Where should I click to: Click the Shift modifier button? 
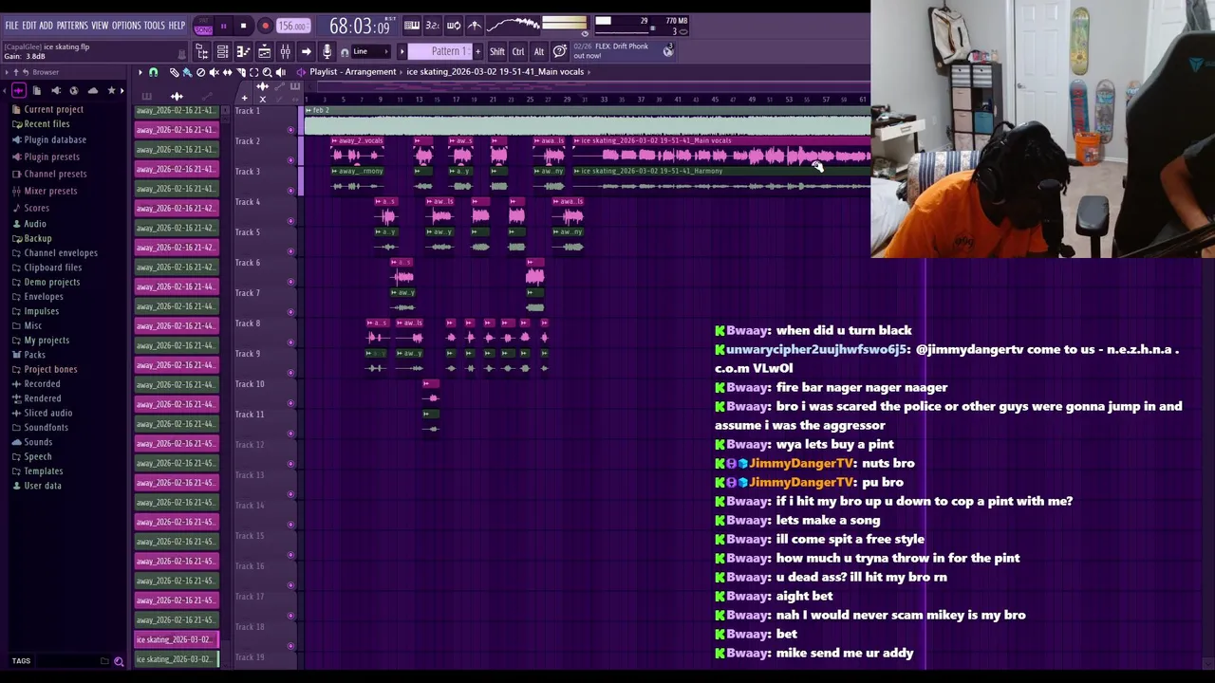coord(497,51)
